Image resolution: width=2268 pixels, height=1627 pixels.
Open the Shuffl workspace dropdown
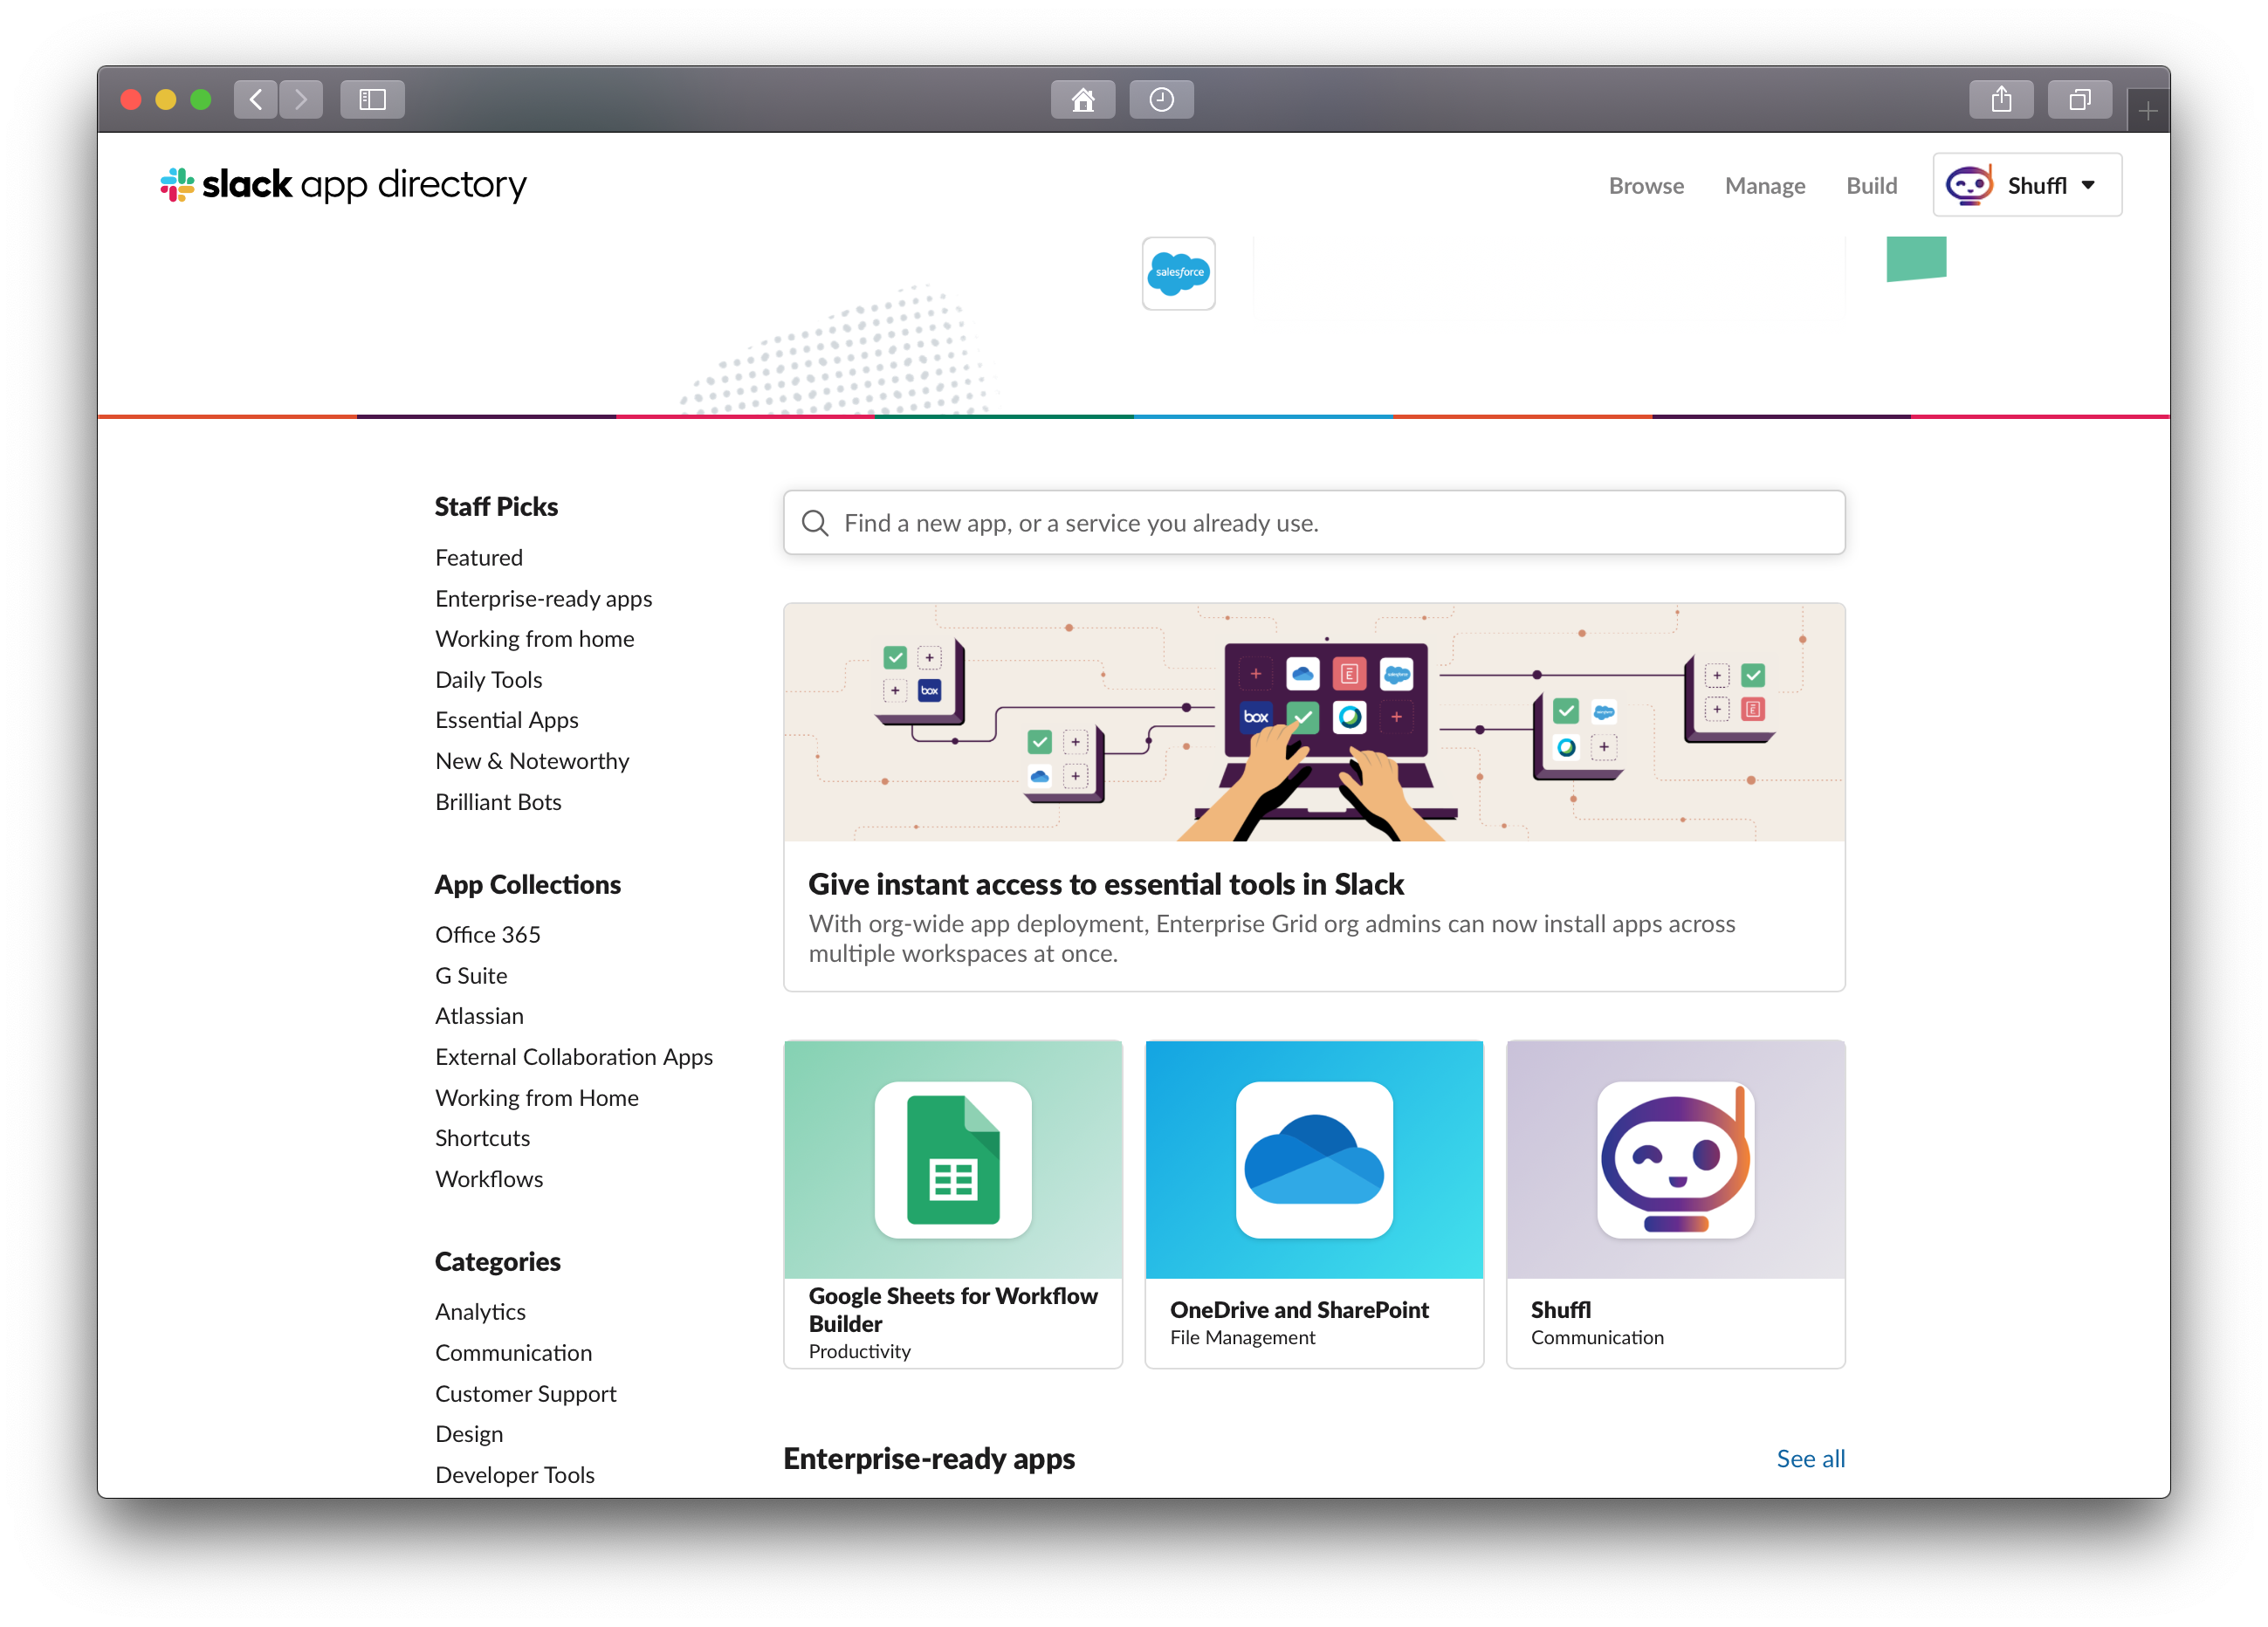pyautogui.click(x=2026, y=185)
